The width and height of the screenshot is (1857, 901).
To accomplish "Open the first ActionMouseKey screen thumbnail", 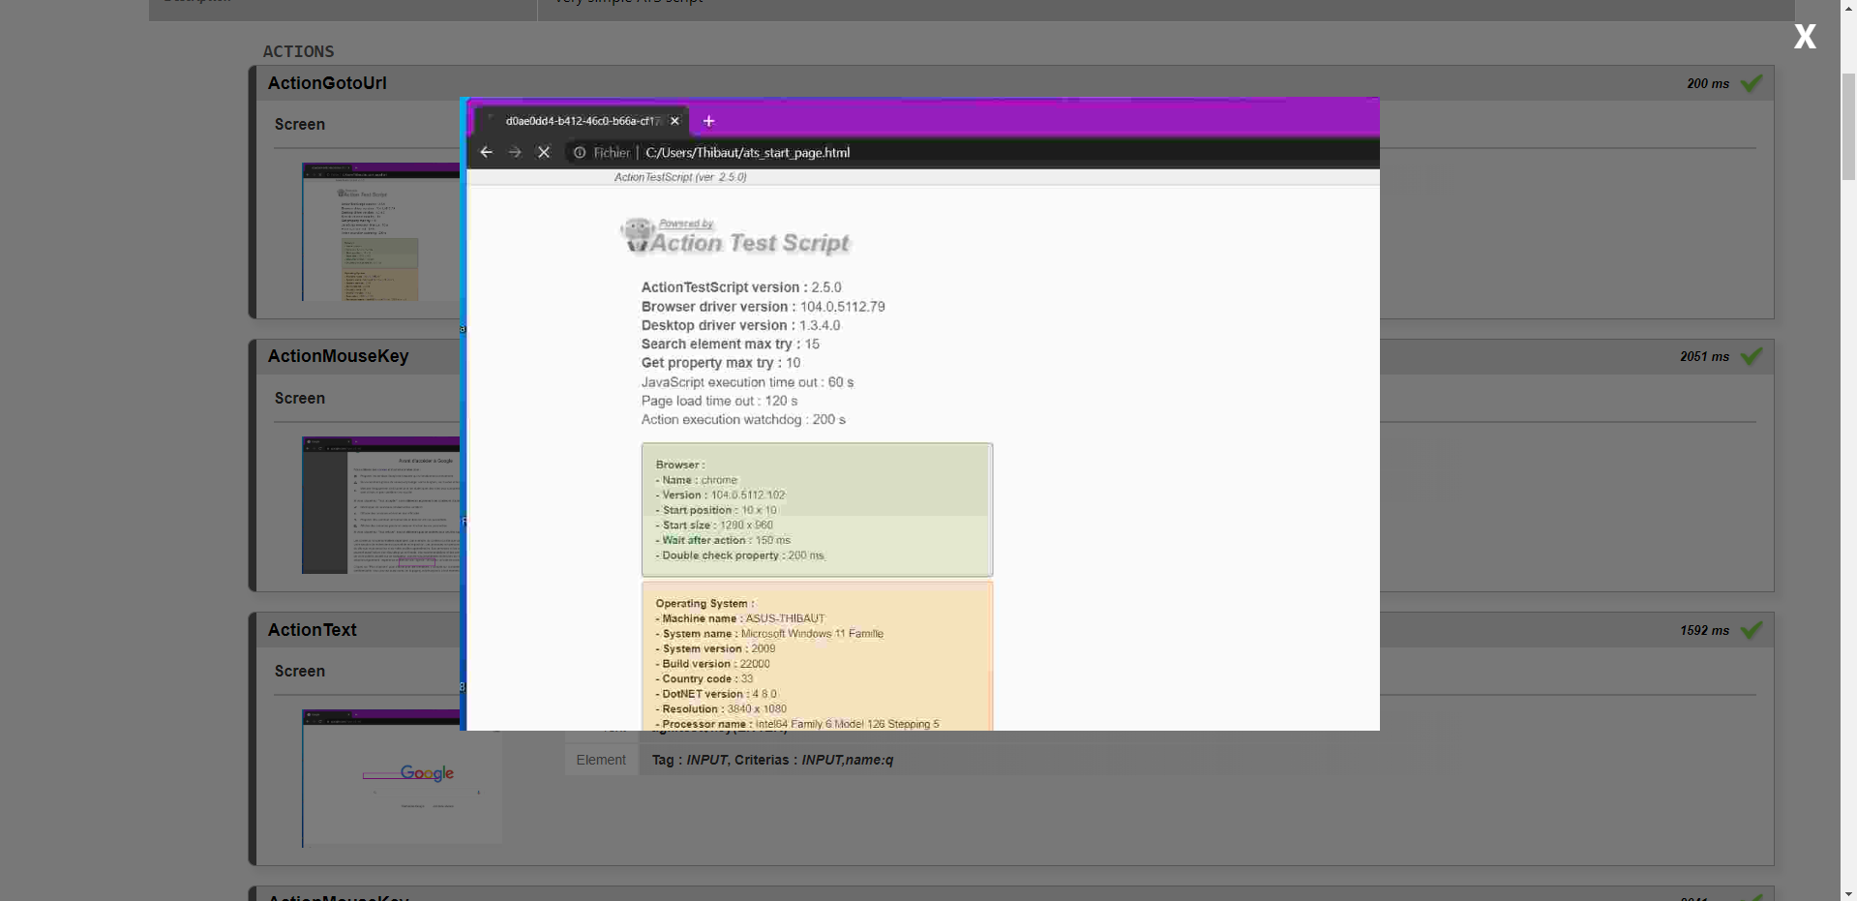I will pos(381,505).
